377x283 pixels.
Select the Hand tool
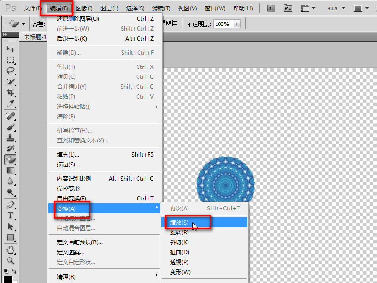[x=10, y=250]
